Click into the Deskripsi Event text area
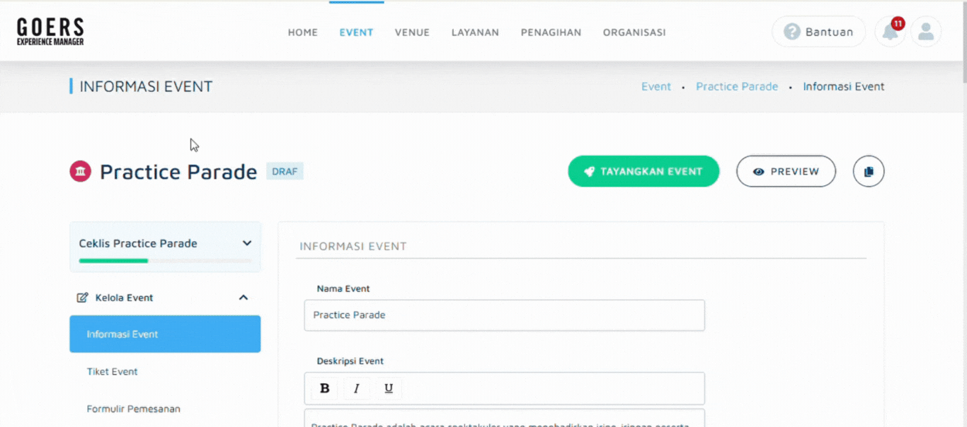 504,418
